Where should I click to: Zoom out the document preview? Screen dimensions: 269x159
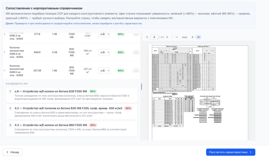[x=177, y=37]
